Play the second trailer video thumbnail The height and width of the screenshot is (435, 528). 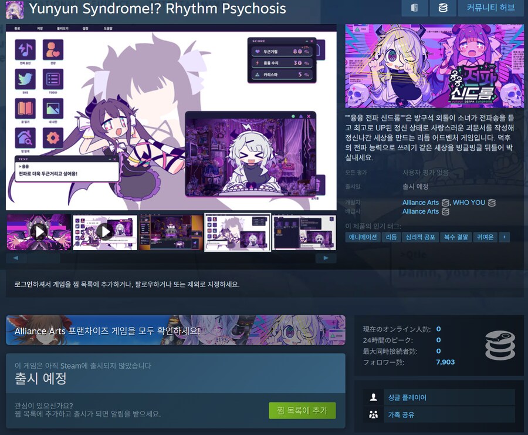click(105, 232)
